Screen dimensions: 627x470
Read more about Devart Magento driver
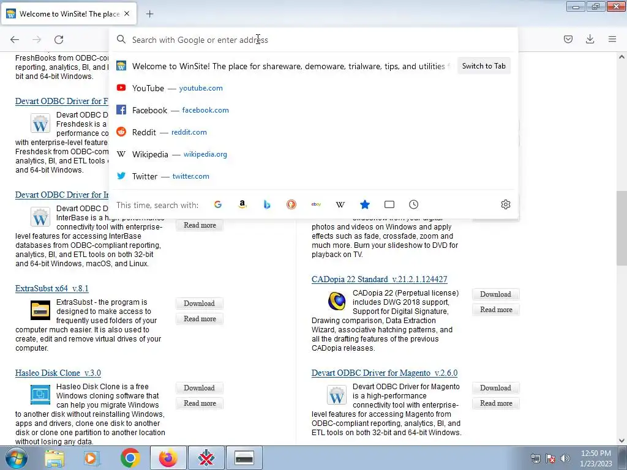click(496, 403)
